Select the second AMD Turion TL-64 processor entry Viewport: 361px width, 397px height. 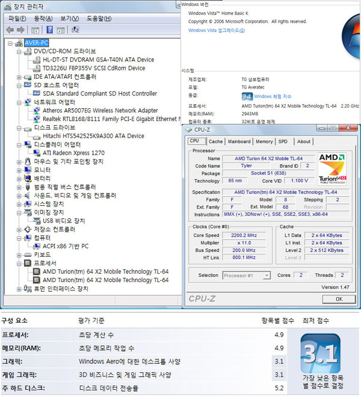[x=105, y=280]
